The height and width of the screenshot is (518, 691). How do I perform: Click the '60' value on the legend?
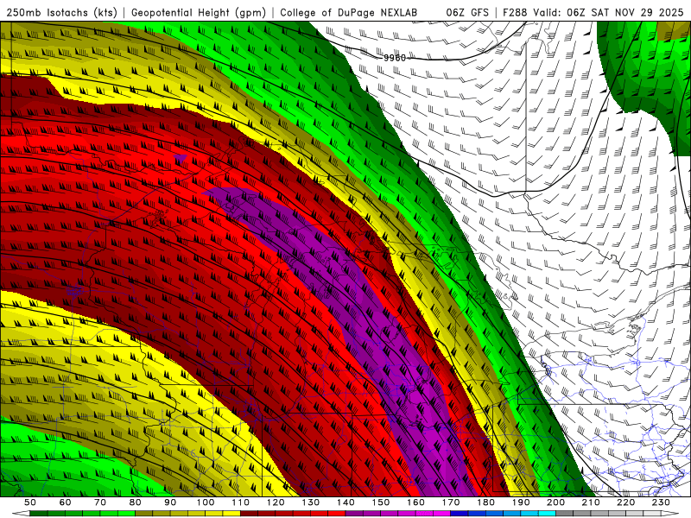point(65,502)
